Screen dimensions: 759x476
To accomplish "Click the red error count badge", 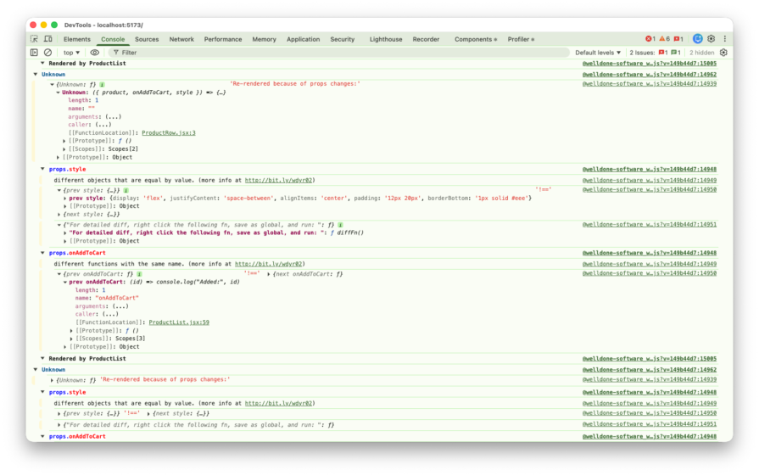I will coord(650,39).
